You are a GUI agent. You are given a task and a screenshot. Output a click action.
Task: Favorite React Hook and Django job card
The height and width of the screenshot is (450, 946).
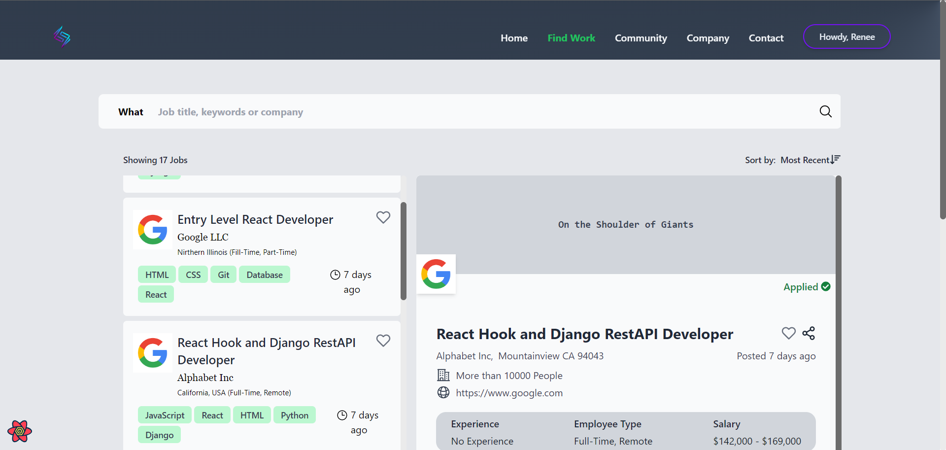point(383,341)
